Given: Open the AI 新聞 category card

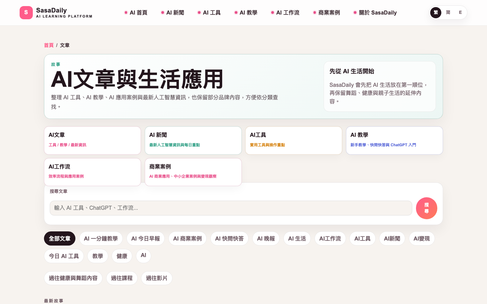Looking at the screenshot, I should [x=193, y=141].
